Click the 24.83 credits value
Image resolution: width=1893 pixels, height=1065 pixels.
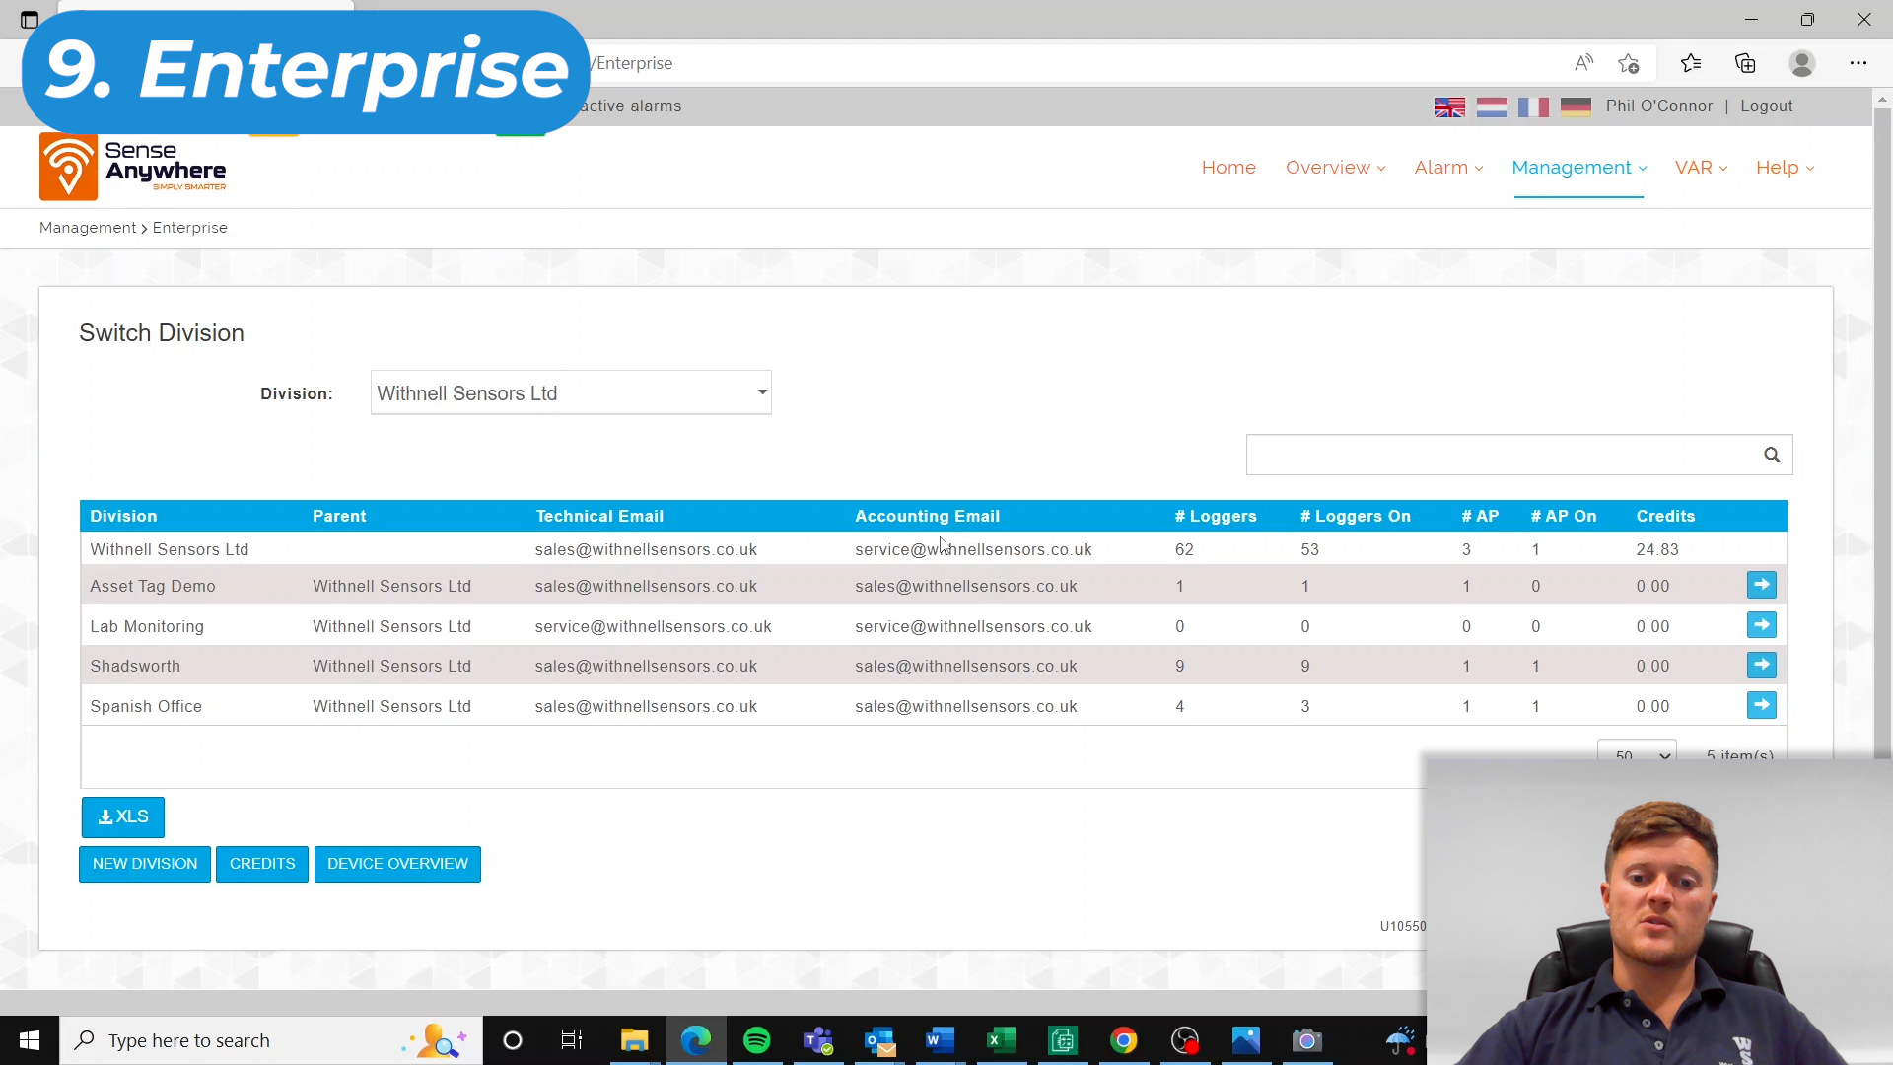coord(1657,549)
